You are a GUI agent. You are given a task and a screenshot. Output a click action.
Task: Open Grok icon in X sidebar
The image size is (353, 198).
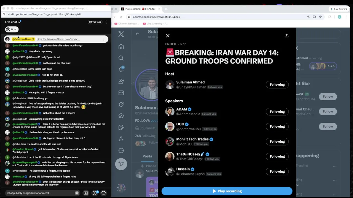pyautogui.click(x=121, y=104)
